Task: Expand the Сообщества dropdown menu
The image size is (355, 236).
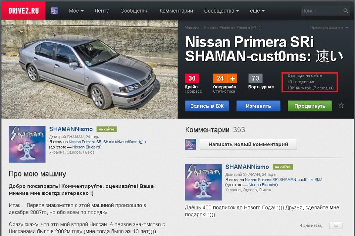Action: 222,11
